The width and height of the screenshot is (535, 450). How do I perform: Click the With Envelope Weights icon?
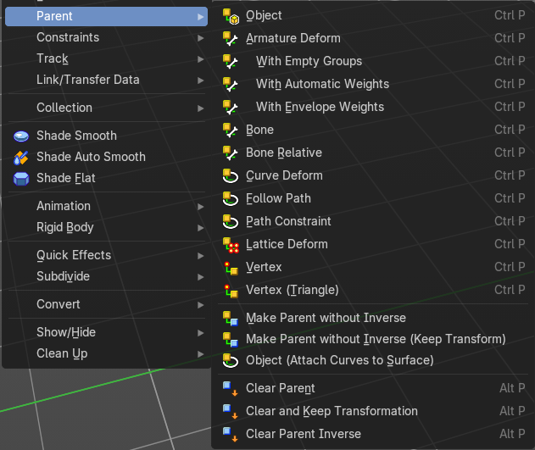(231, 108)
